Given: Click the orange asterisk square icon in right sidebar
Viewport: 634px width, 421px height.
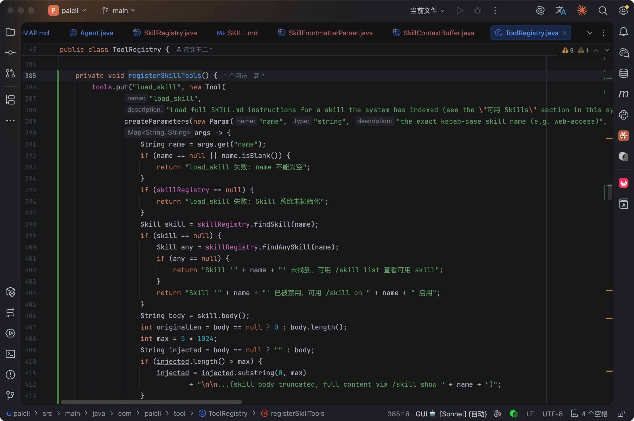Looking at the screenshot, I should pos(623,136).
